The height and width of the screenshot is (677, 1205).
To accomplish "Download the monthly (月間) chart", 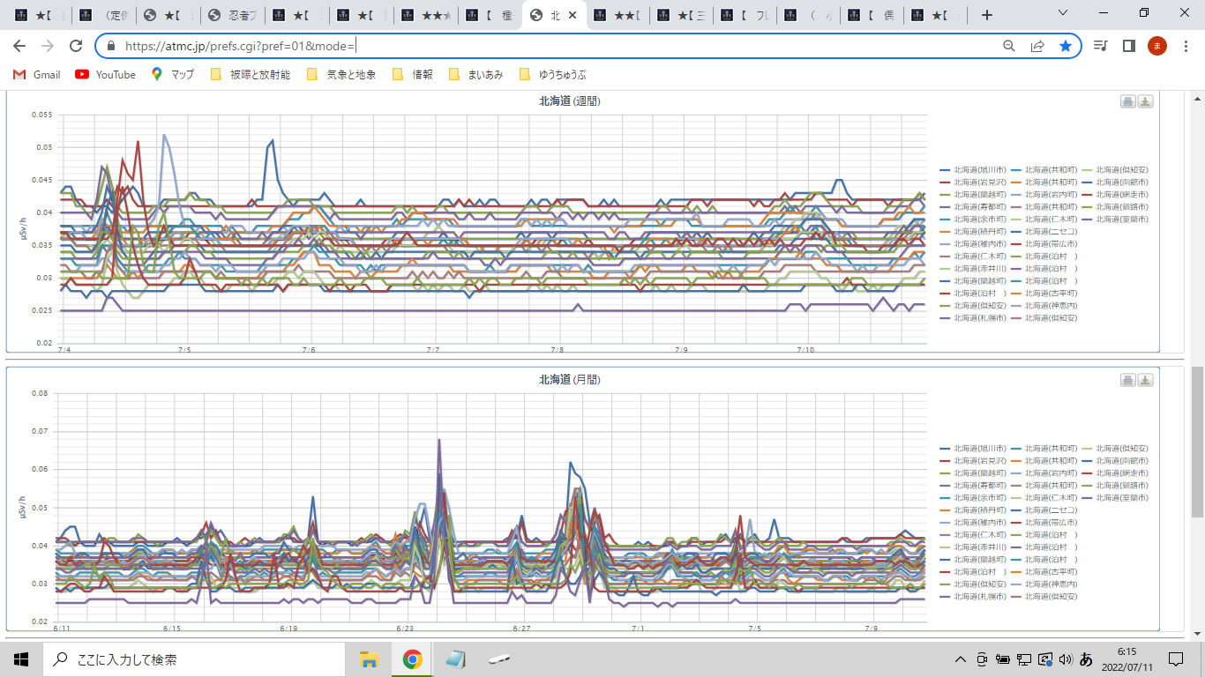I will [1145, 380].
